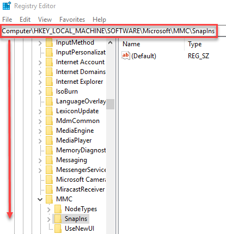Expand the Internet Explorer key
The height and width of the screenshot is (234, 226).
40,82
